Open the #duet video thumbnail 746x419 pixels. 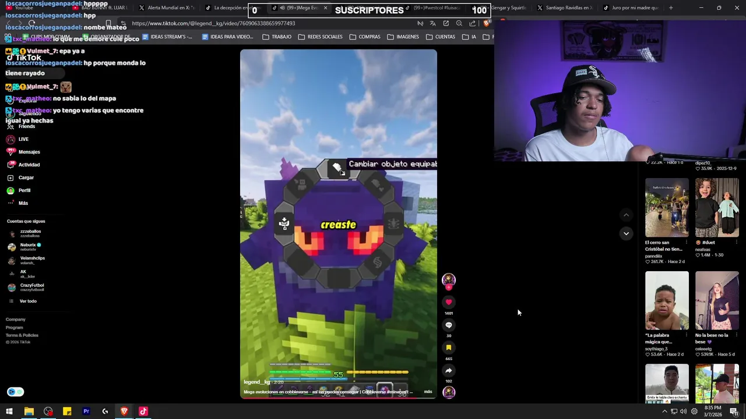click(x=717, y=207)
